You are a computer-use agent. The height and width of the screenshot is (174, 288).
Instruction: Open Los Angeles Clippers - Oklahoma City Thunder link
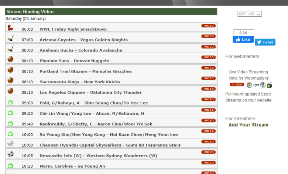point(90,92)
